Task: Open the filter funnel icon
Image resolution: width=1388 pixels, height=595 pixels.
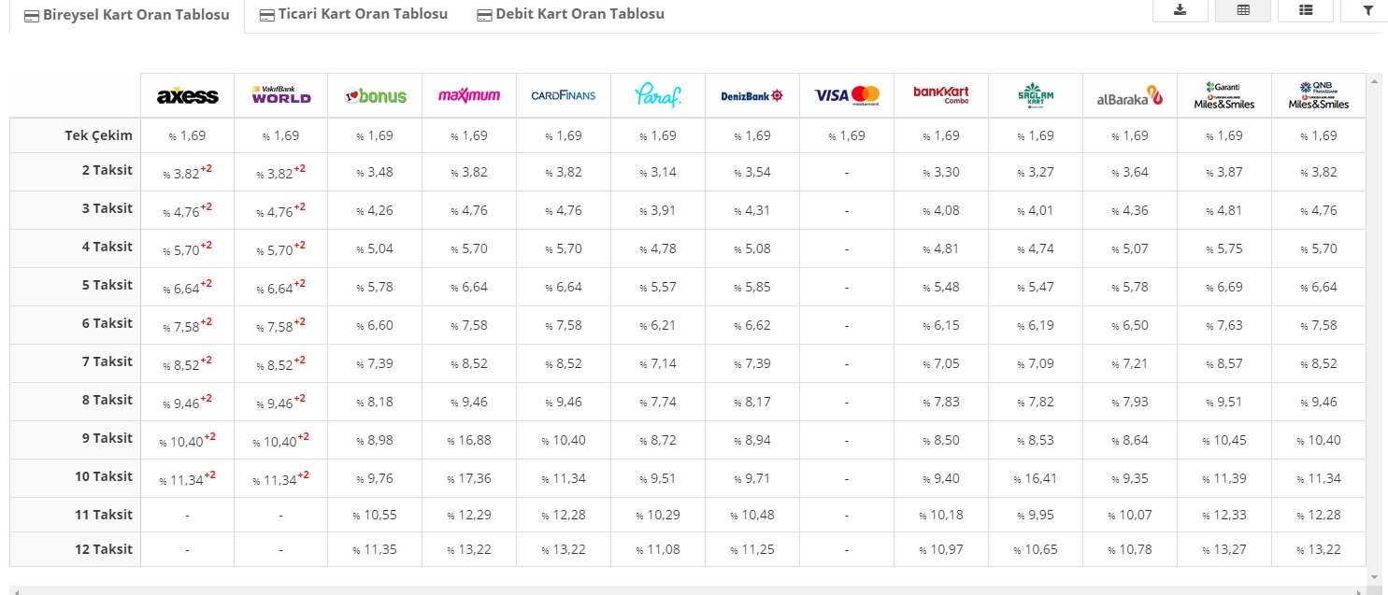Action: pos(1368,10)
